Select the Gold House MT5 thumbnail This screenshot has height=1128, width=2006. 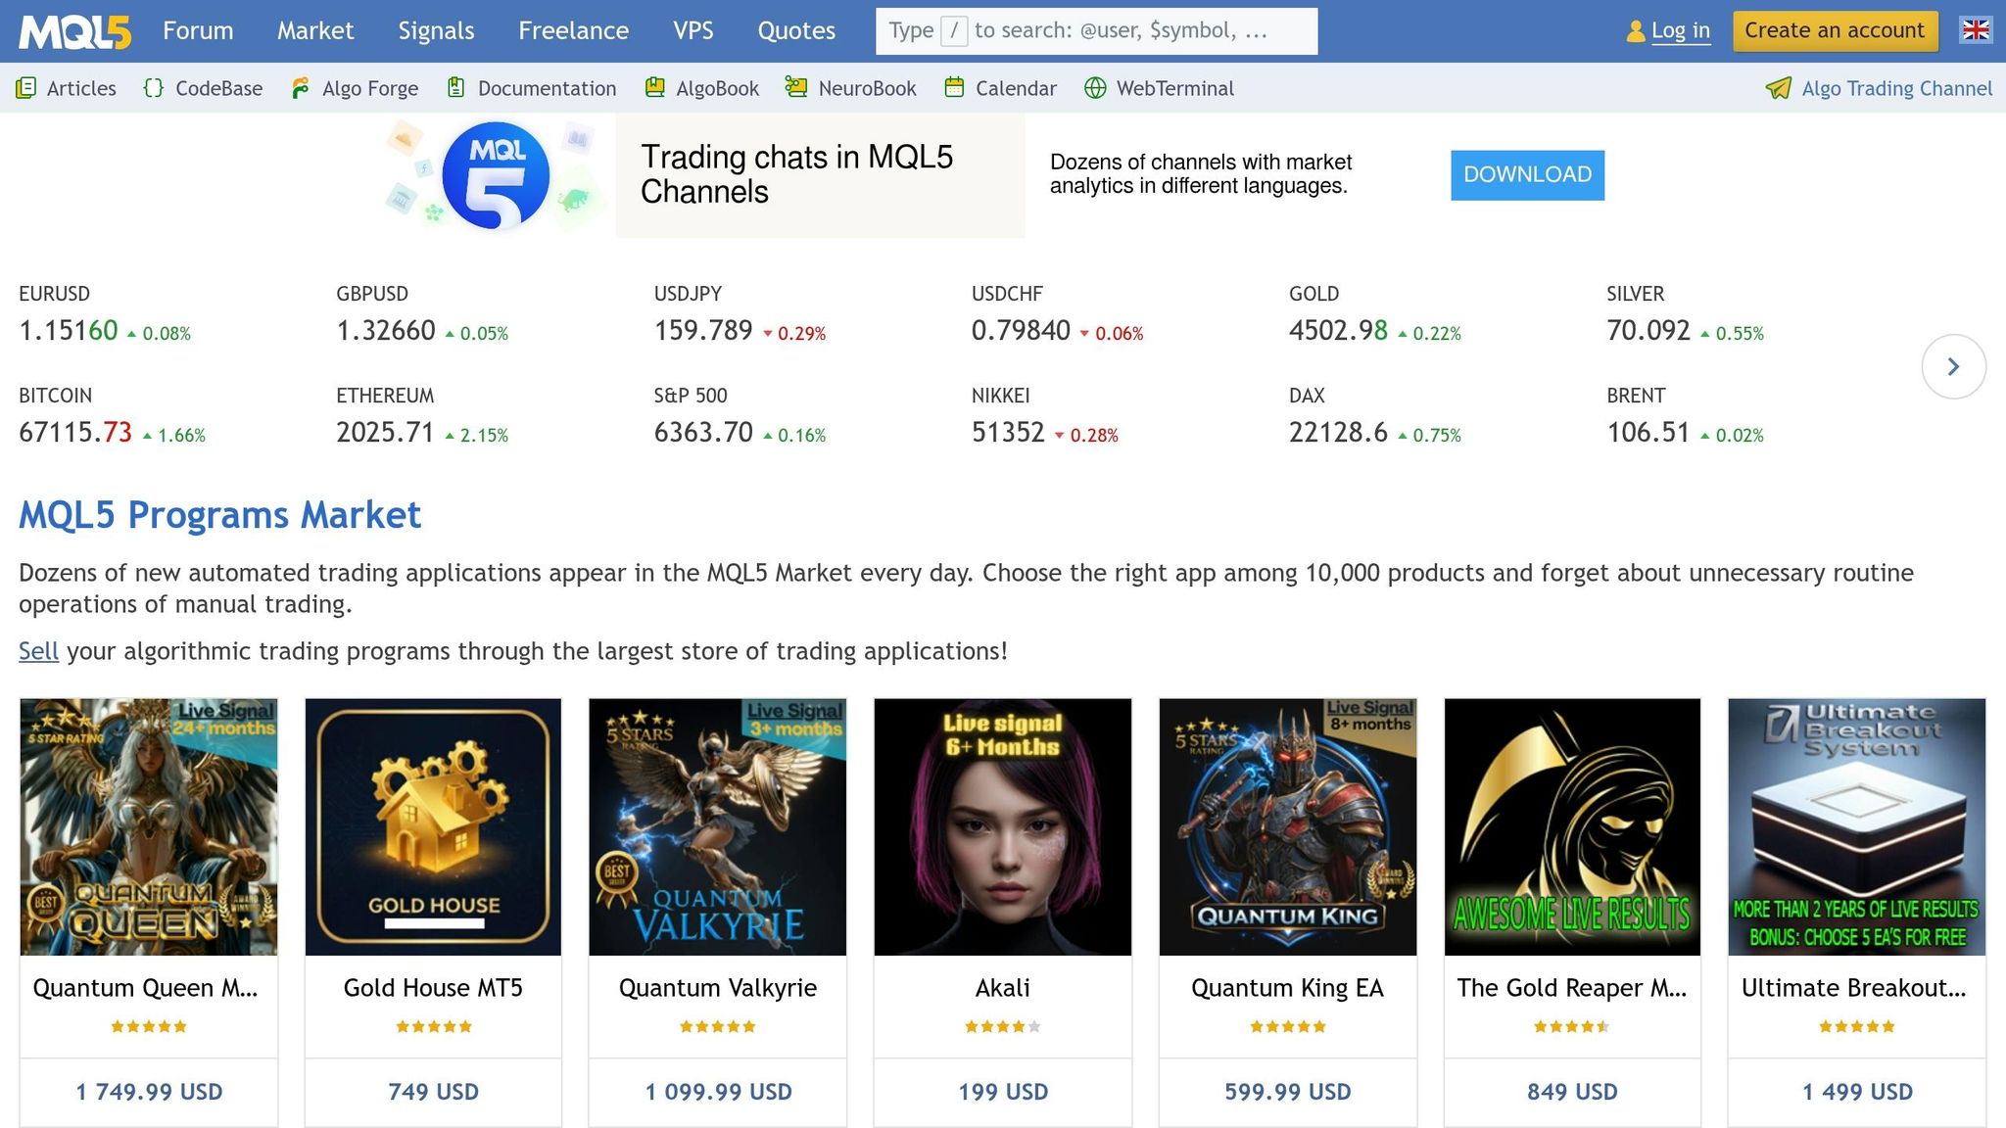(x=433, y=826)
